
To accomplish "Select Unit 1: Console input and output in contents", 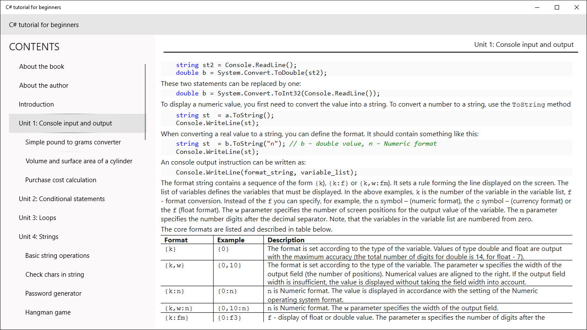I will [x=77, y=123].
